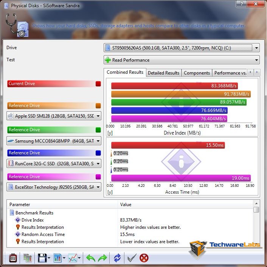Click the red 15.50ms access time bar

168,145
